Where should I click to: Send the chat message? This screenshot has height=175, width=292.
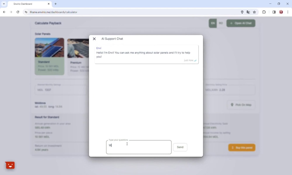180,147
